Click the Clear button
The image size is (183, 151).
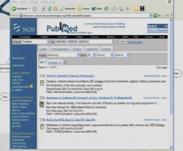[x=122, y=41]
